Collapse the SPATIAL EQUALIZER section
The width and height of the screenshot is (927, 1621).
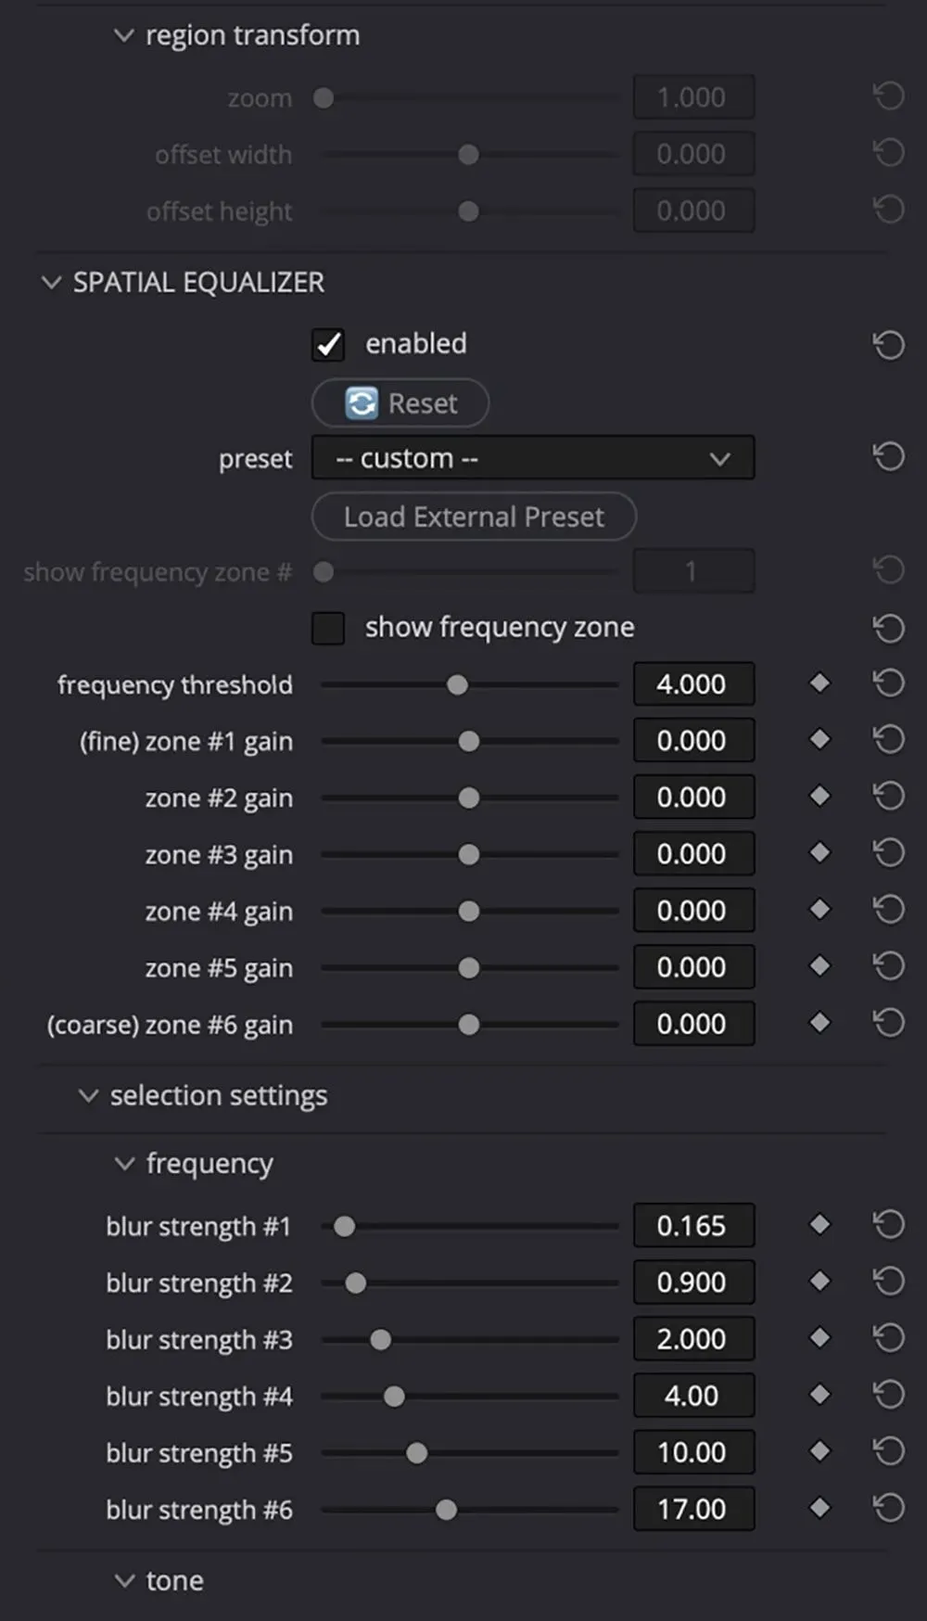tap(52, 282)
